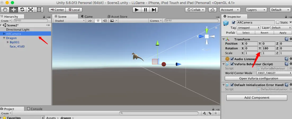This screenshot has height=119, width=292.
Task: Lock the Hierarchy panel
Action: point(44,17)
